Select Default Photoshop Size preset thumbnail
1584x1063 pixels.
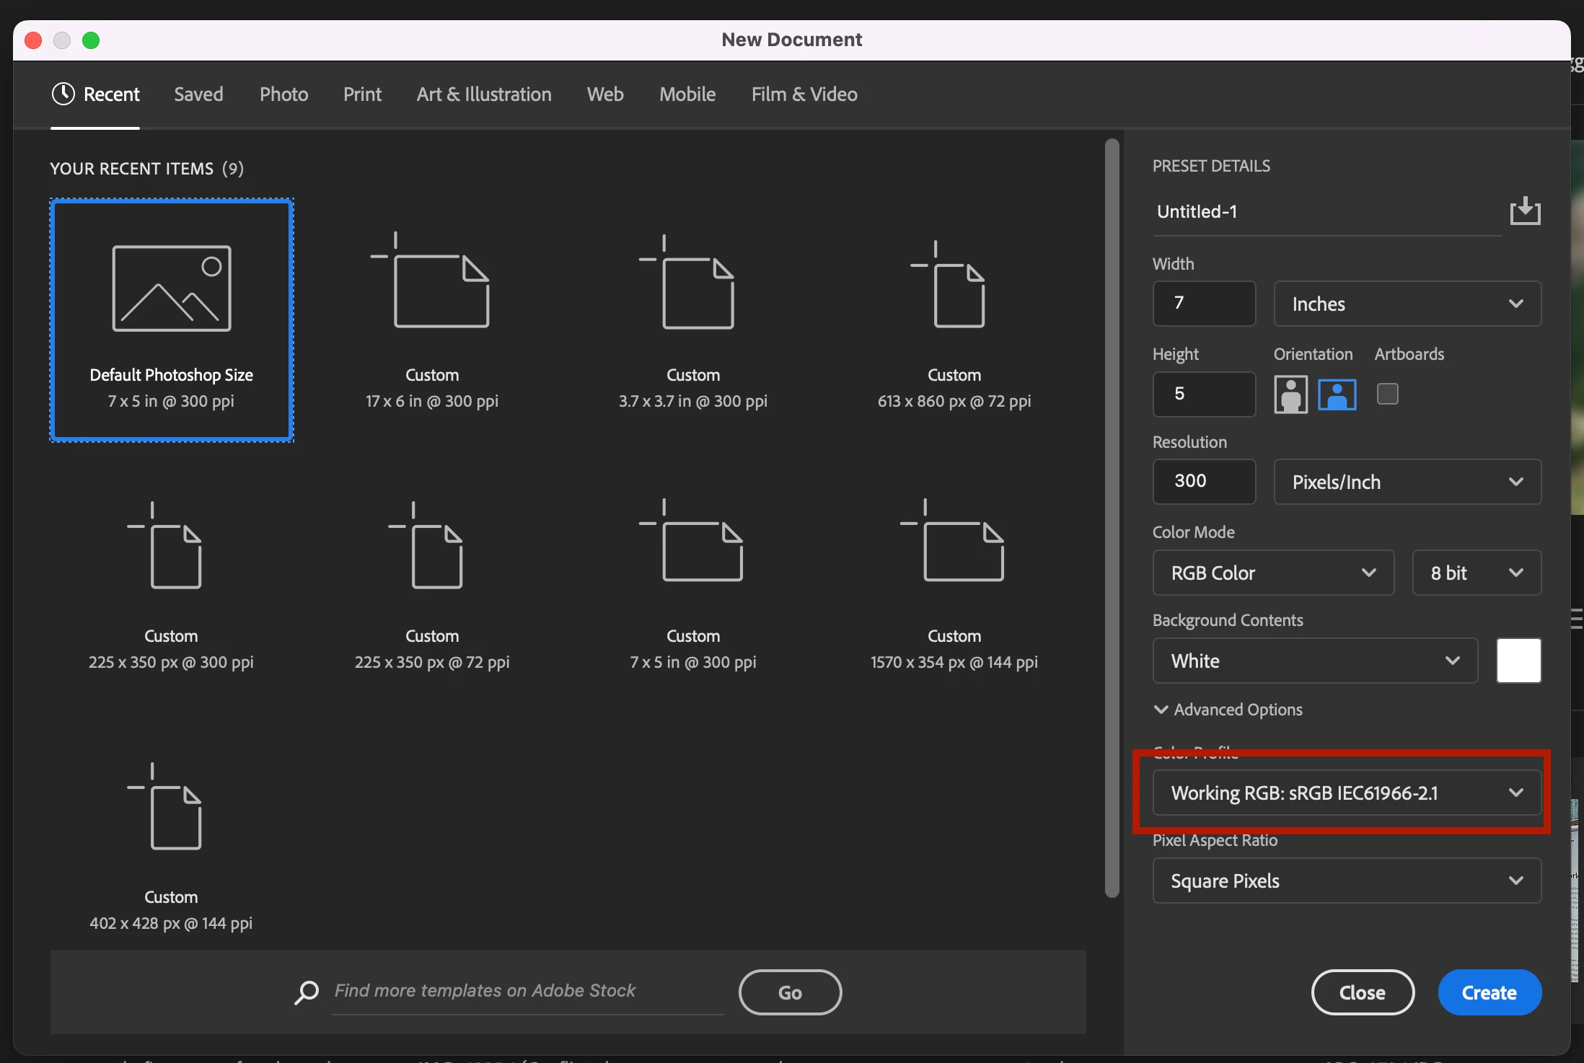click(x=172, y=288)
